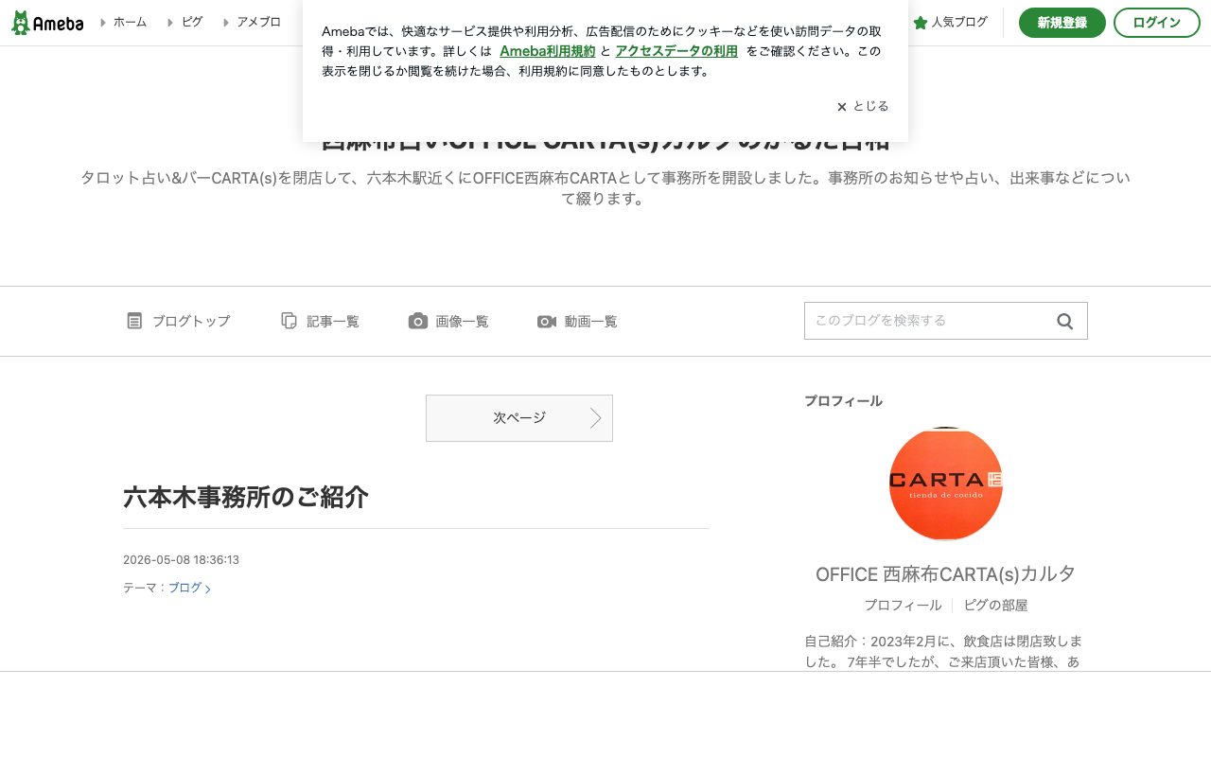Open the ホーム link in top bar
Viewport: 1211px width, 757px height.
pos(130,22)
